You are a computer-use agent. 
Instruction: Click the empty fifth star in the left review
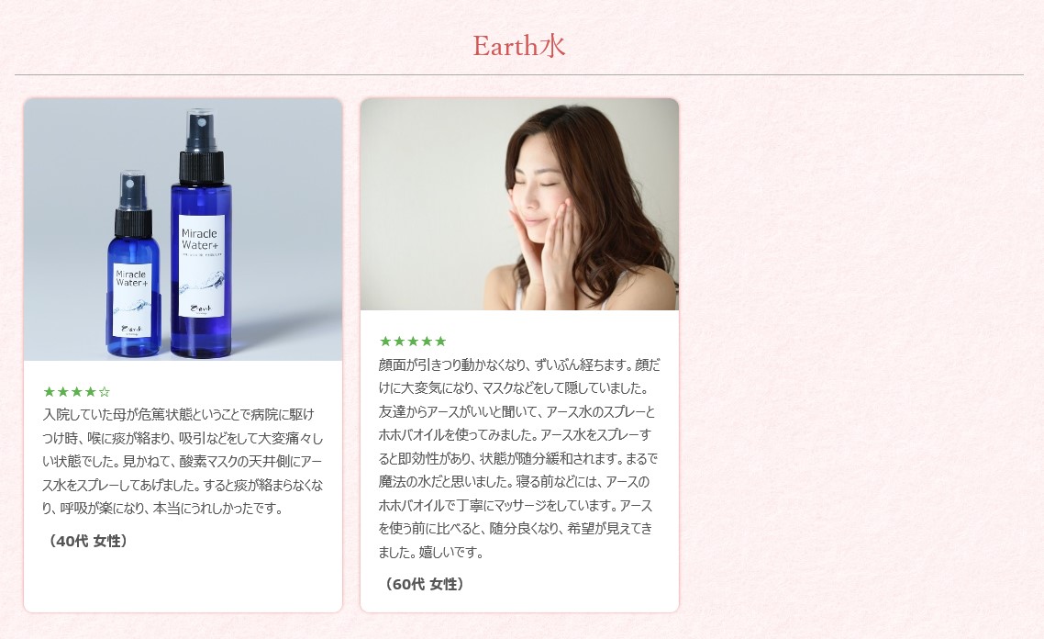click(104, 392)
